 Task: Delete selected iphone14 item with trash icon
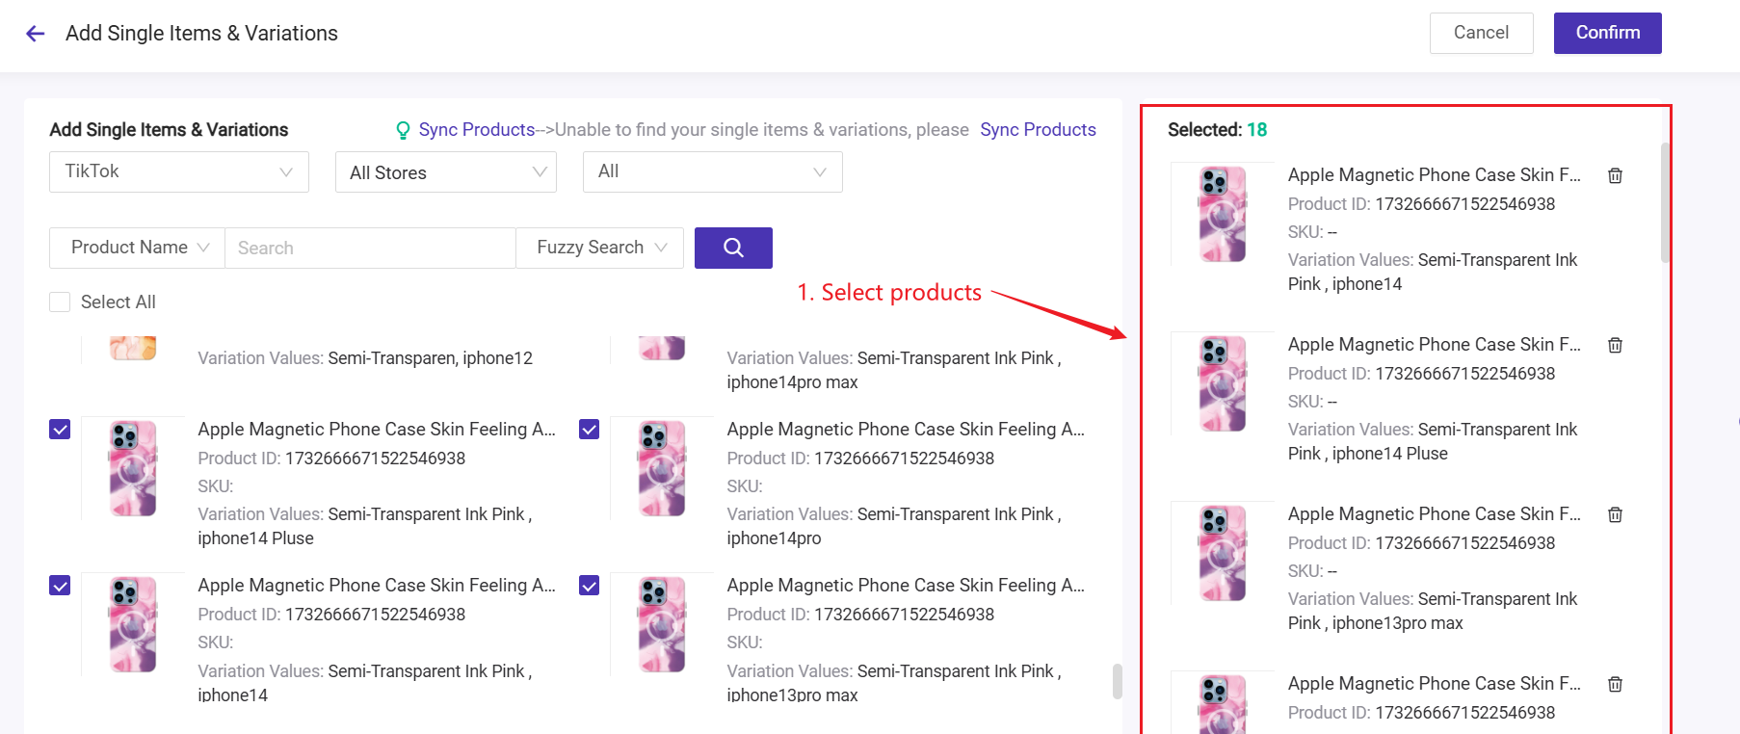coord(1615,175)
